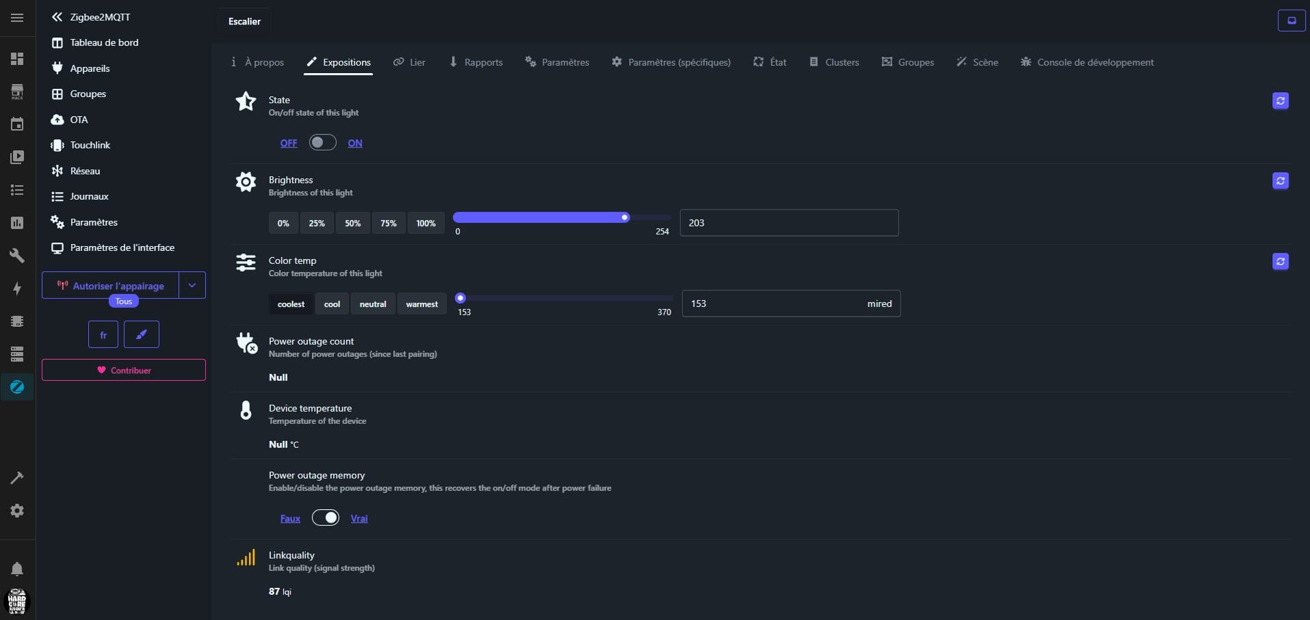
Task: Click the top-right panel icon button
Action: (1291, 21)
